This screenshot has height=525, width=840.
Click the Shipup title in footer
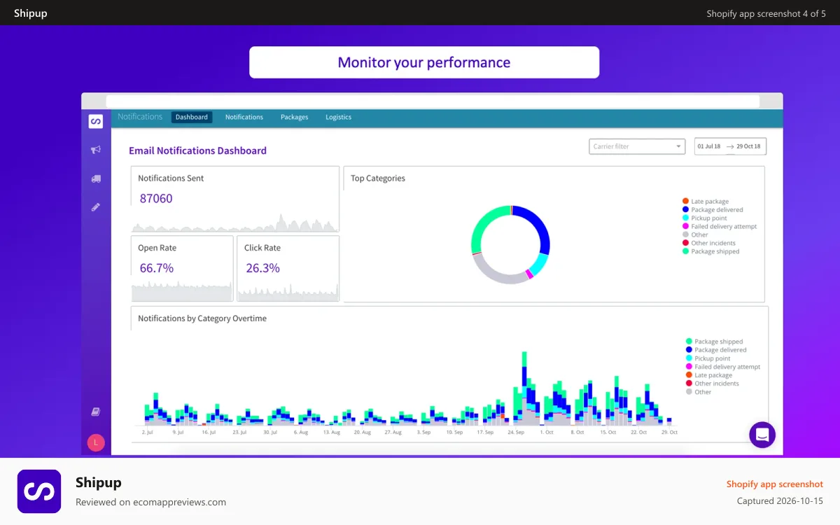[99, 482]
